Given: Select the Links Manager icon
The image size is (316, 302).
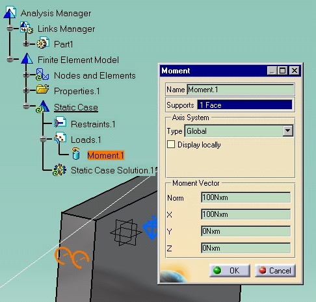Looking at the screenshot, I should tap(27, 28).
